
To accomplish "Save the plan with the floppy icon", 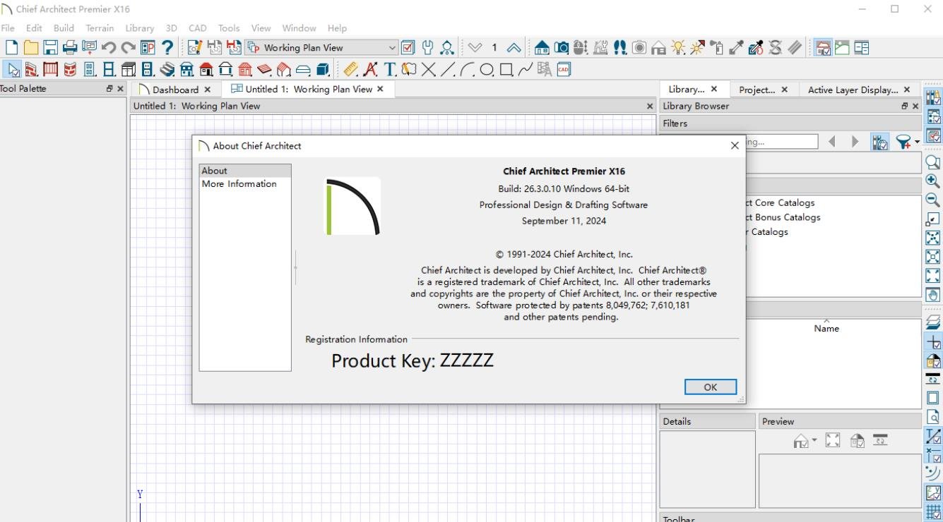I will coord(50,48).
